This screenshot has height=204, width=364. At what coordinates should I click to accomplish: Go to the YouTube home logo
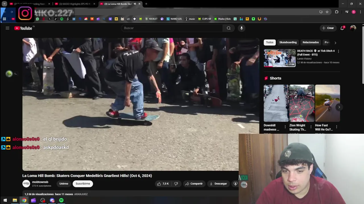(x=23, y=28)
